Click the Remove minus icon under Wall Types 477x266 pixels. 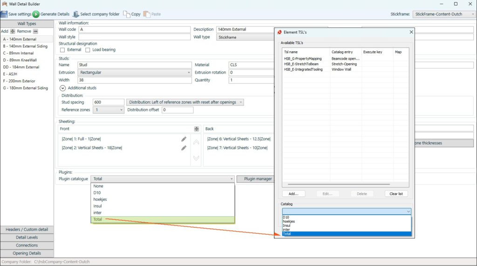[35, 31]
